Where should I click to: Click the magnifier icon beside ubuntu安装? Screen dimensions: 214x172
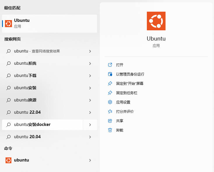pyautogui.click(x=8, y=88)
